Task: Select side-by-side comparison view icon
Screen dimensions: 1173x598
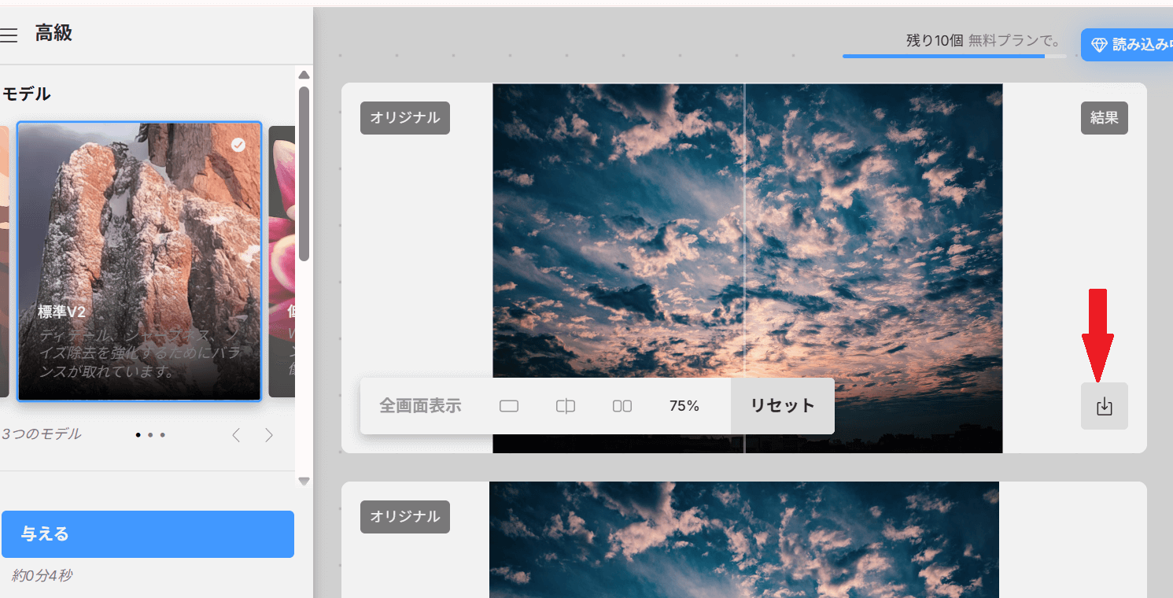Action: [x=622, y=406]
